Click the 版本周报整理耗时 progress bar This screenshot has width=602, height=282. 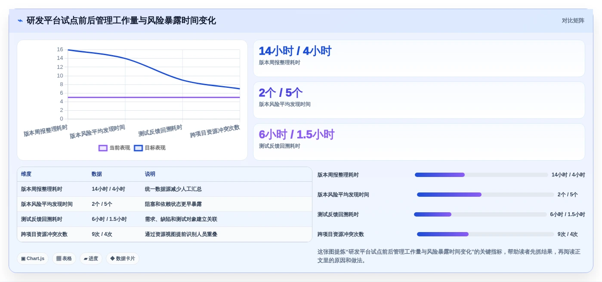482,175
